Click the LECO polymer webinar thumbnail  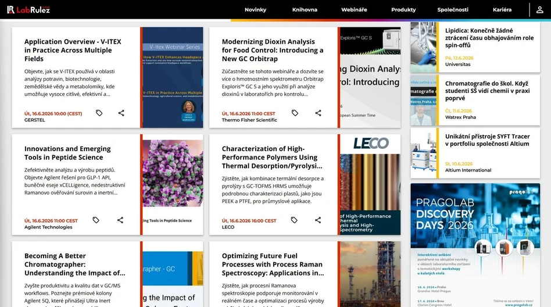pyautogui.click(x=370, y=185)
